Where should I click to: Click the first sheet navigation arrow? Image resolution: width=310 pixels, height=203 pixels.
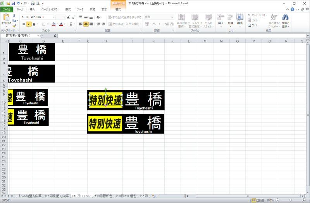point(3,196)
